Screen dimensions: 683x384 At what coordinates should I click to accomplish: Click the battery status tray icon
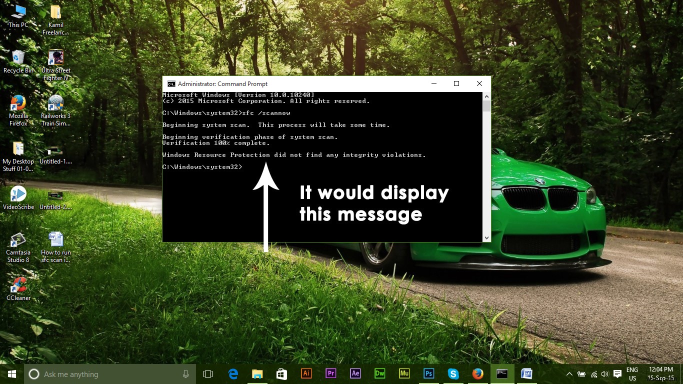tap(581, 374)
